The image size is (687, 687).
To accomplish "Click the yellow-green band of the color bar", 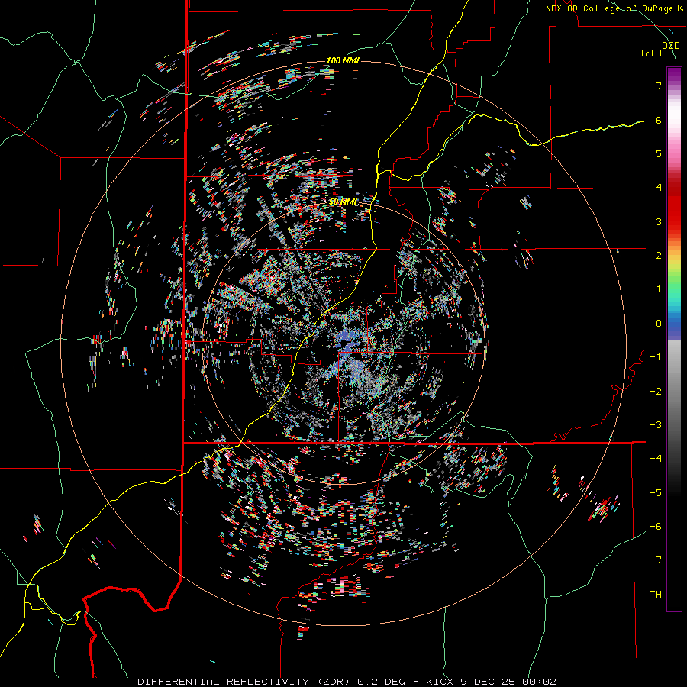I will click(674, 267).
